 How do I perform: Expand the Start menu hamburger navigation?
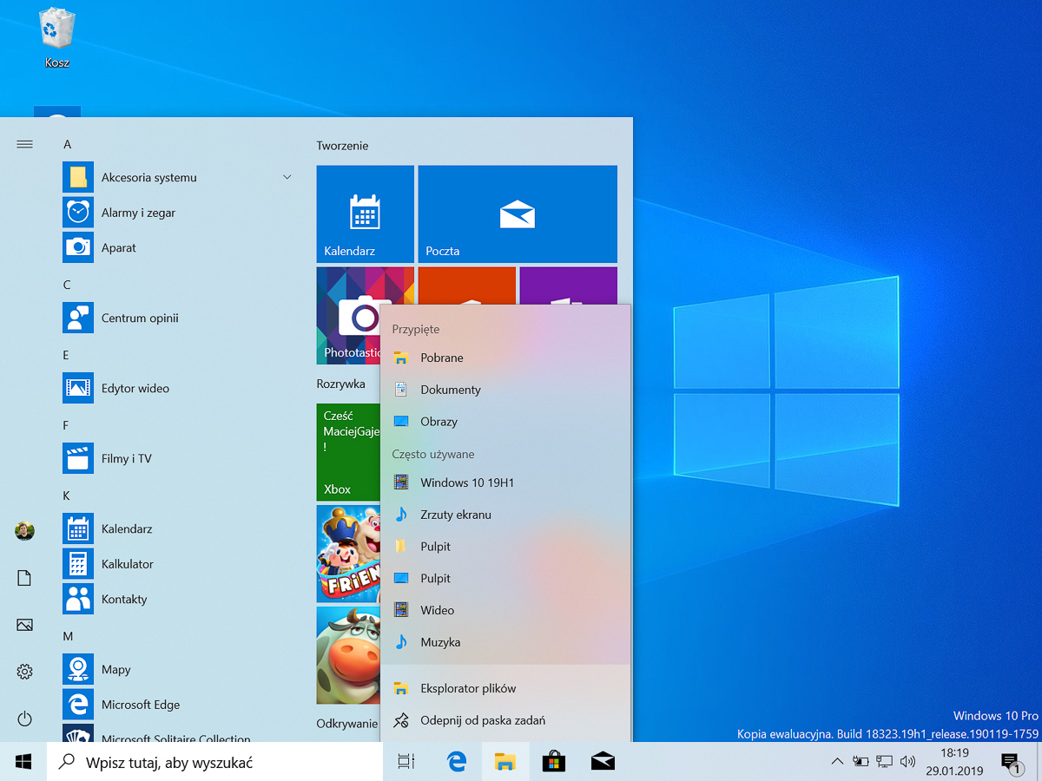[x=24, y=144]
